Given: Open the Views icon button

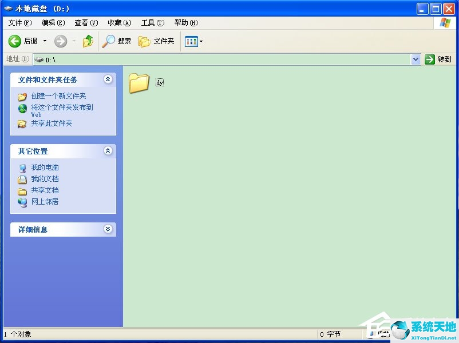Looking at the screenshot, I should click(191, 42).
